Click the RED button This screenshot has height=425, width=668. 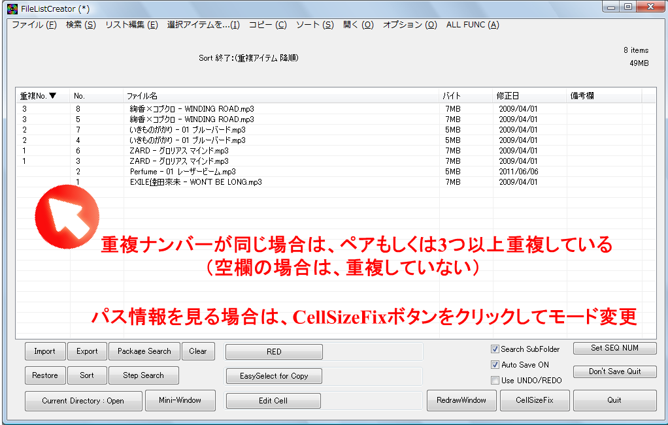click(x=273, y=351)
